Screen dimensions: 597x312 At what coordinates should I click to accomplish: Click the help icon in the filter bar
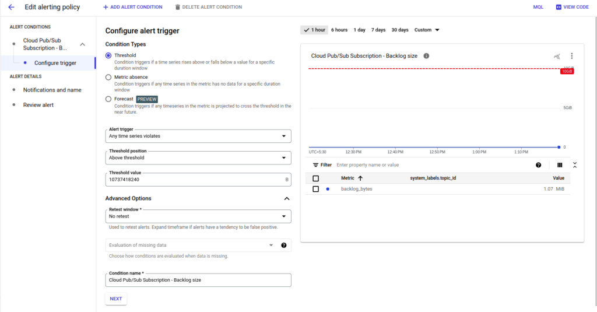[538, 165]
